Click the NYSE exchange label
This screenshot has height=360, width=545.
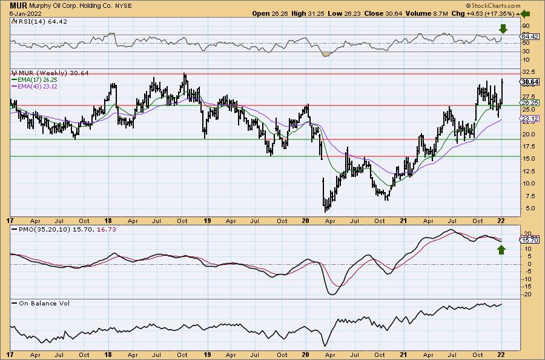click(x=124, y=5)
